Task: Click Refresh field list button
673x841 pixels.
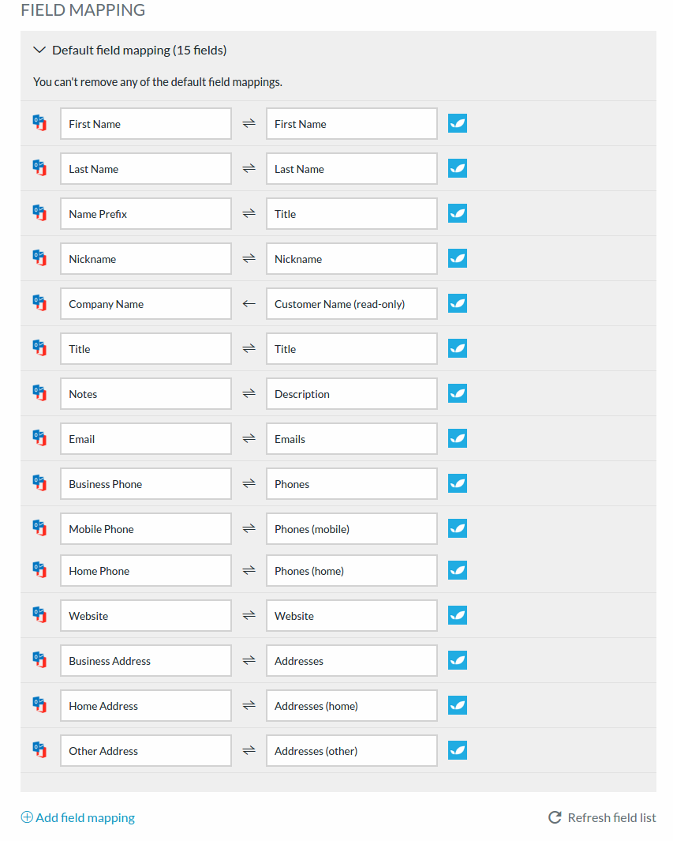Action: (x=602, y=817)
